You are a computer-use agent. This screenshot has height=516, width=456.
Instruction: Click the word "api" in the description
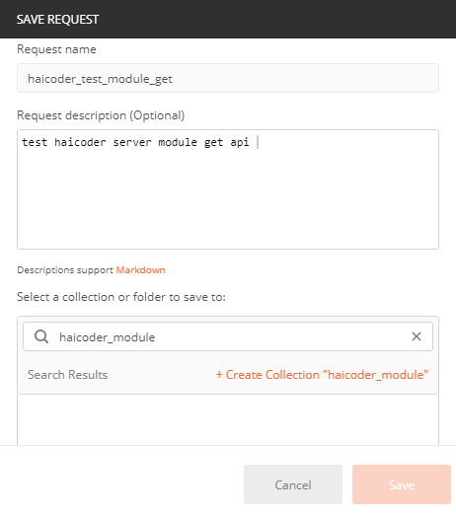[240, 142]
